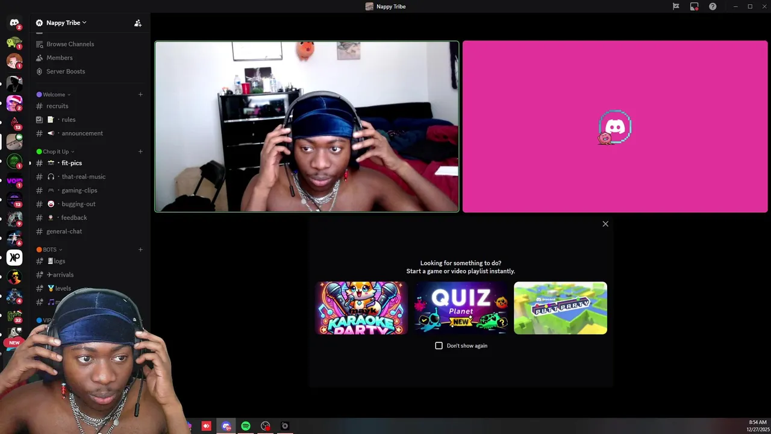Open the KP server icon

pyautogui.click(x=14, y=257)
